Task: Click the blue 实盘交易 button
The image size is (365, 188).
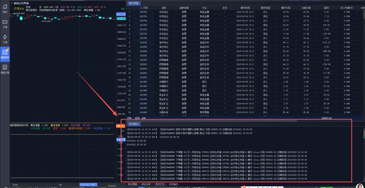Action: click(121, 140)
